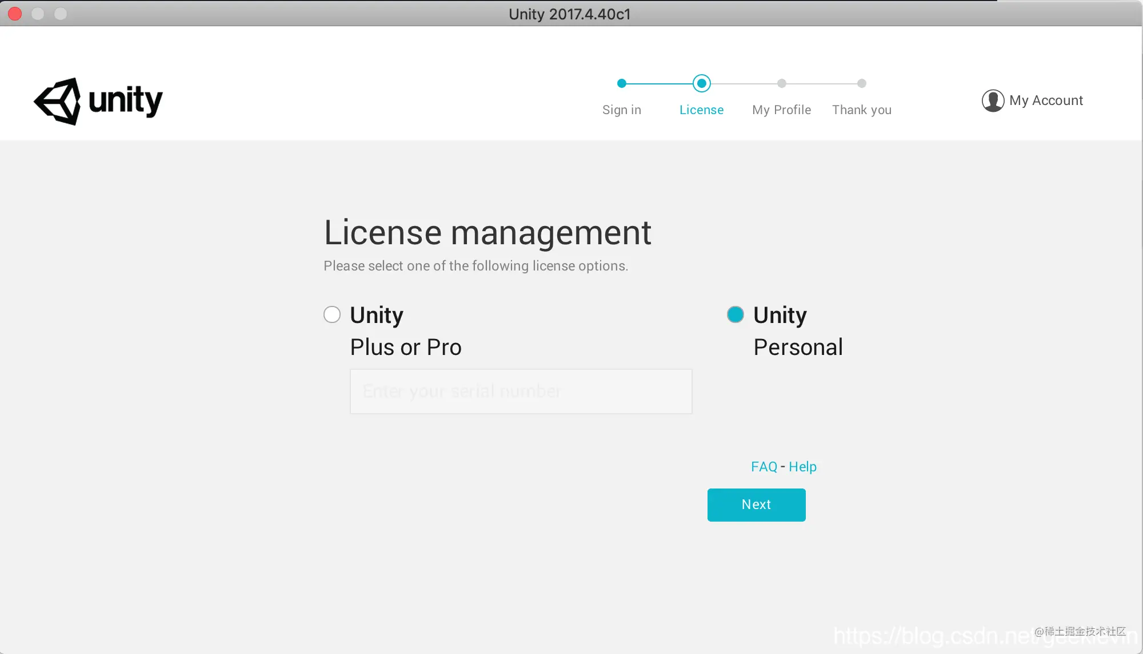Click the 'Personal' label text

(798, 347)
